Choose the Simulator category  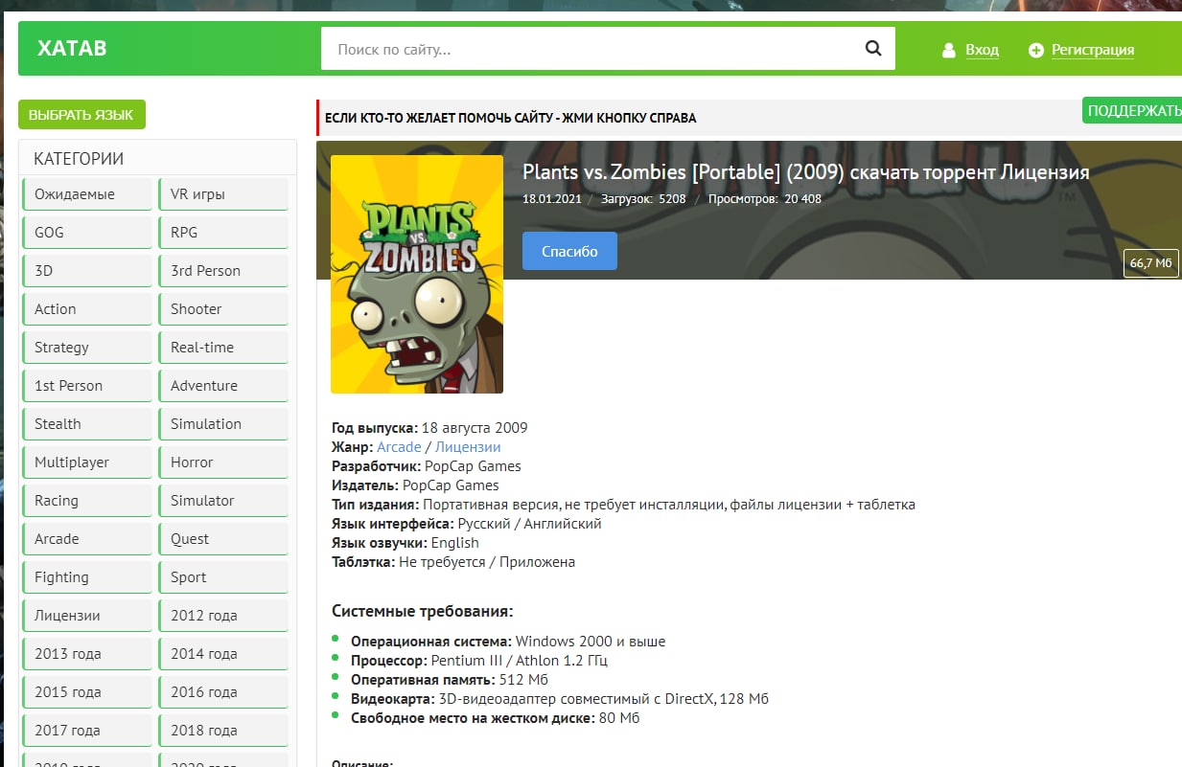pyautogui.click(x=223, y=500)
